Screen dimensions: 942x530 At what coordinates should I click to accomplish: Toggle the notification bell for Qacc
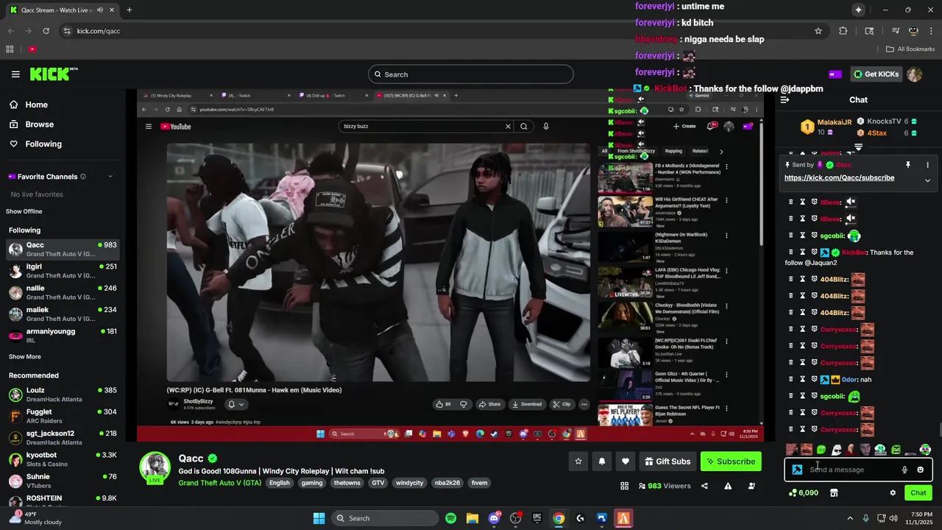601,462
